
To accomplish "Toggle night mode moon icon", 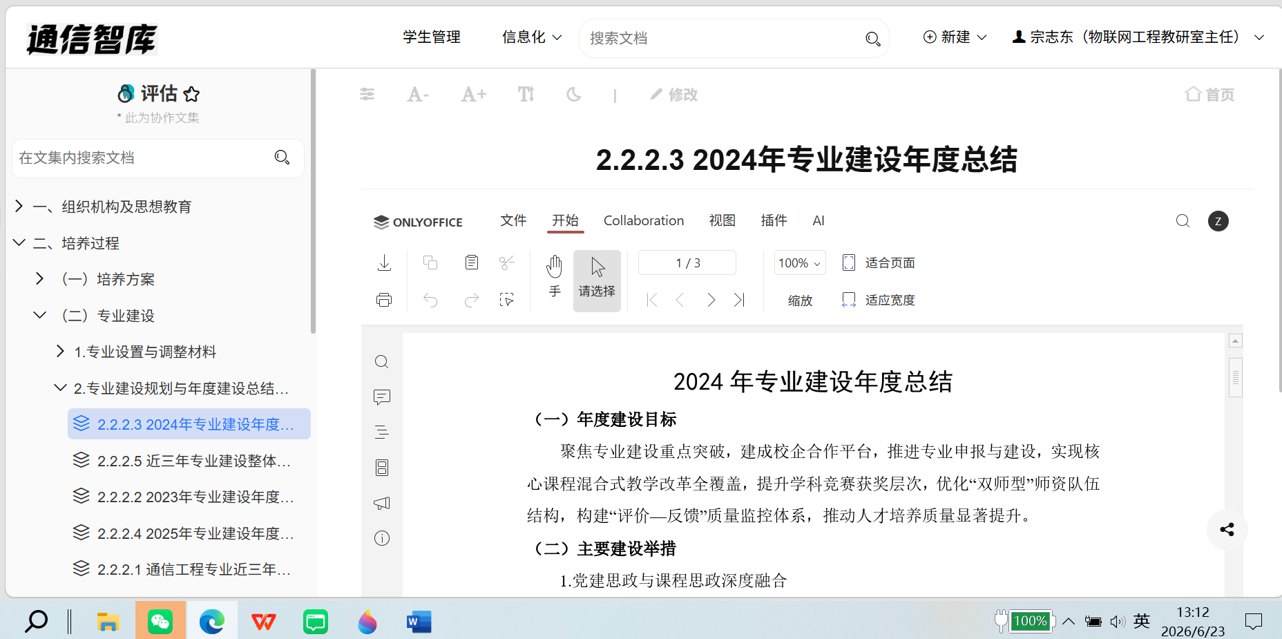I will (x=573, y=95).
